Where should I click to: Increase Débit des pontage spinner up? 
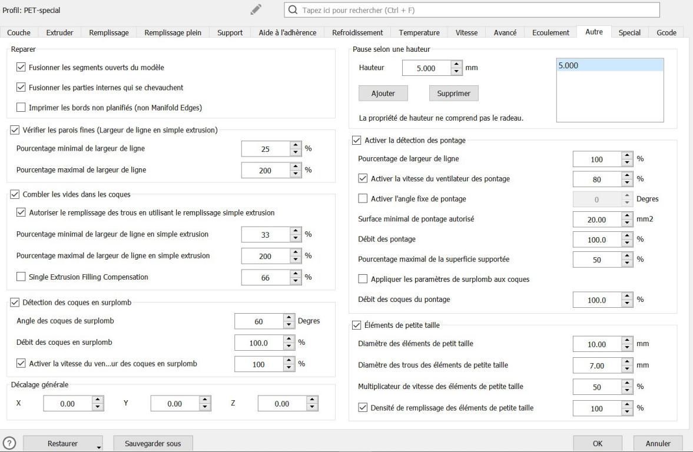(626, 236)
